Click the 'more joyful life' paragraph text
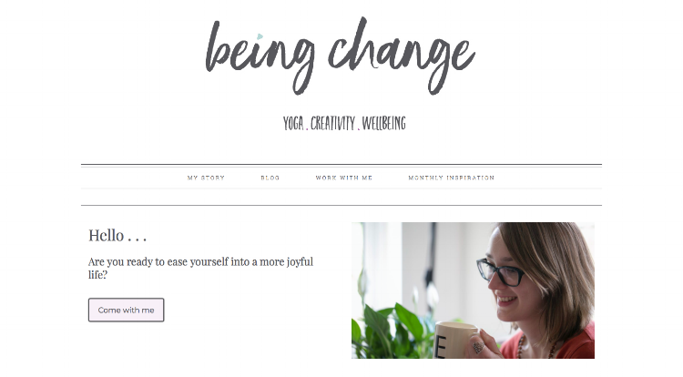Screen dimensions: 683x377 200,268
